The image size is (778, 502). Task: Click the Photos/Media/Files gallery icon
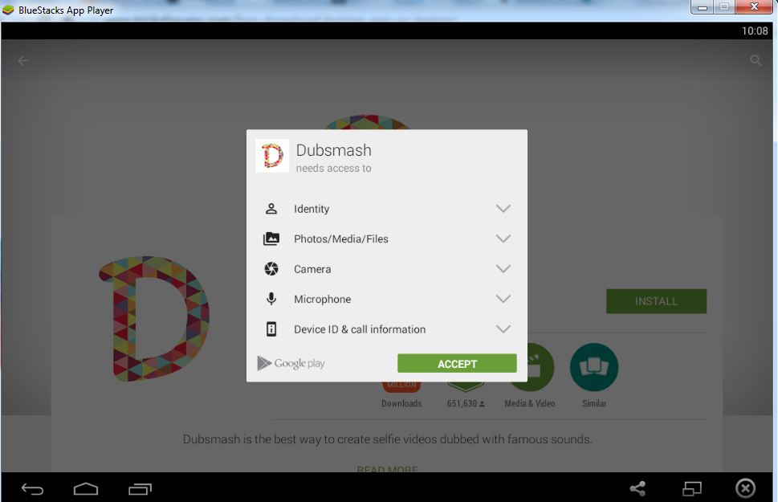coord(271,239)
